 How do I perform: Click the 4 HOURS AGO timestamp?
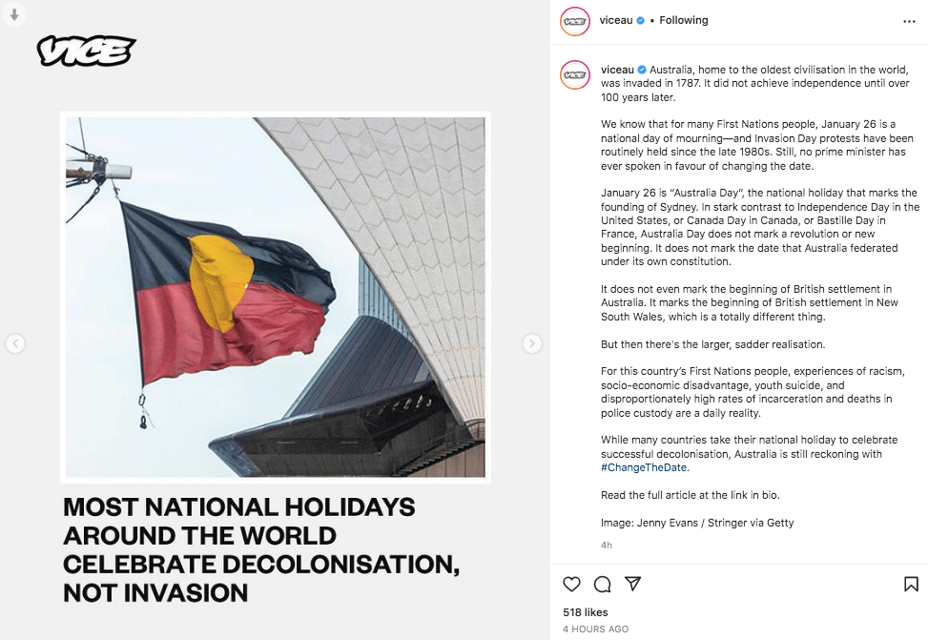click(595, 629)
